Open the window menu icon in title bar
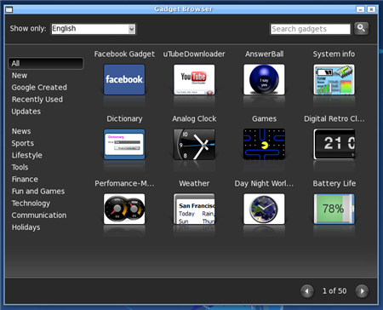This screenshot has width=383, height=310. [x=9, y=9]
